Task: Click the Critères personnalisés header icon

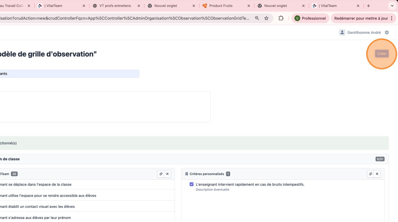Action: (187, 174)
